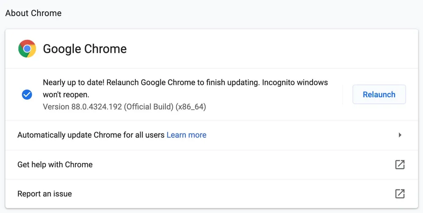Choose the 'Report an issue' row label
Image resolution: width=423 pixels, height=213 pixels.
(44, 194)
